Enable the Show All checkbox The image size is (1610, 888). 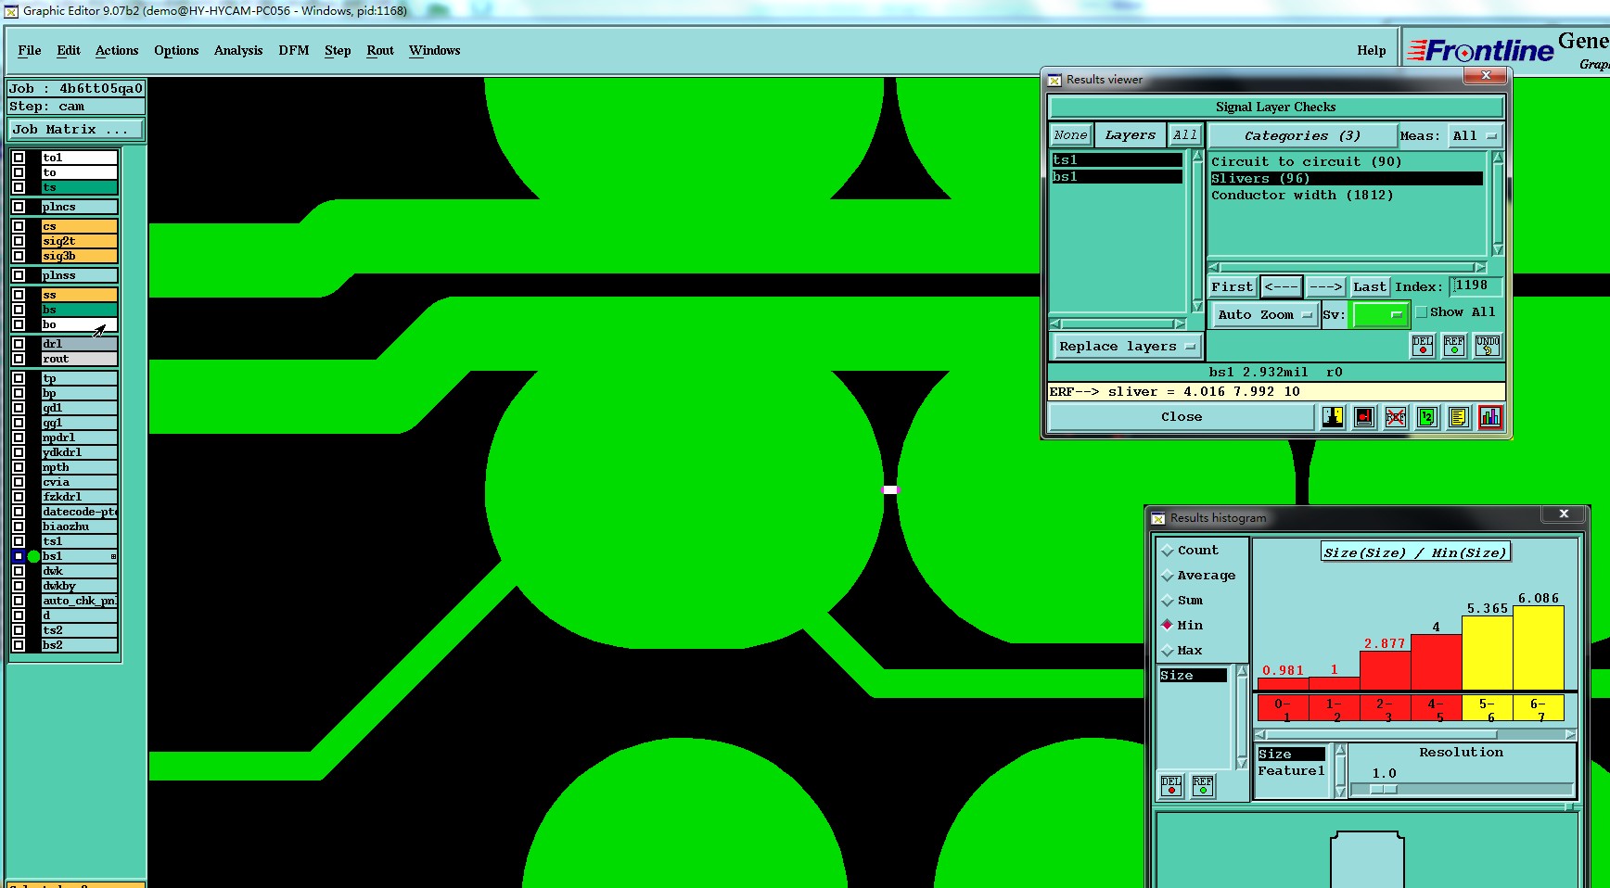[x=1421, y=312]
